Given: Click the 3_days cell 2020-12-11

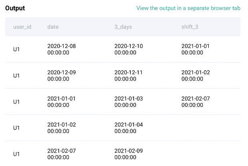Looking at the screenshot, I should pyautogui.click(x=128, y=75).
